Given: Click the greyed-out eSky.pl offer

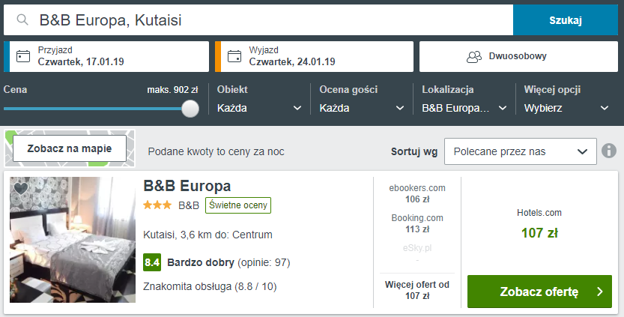Looking at the screenshot, I should tap(417, 253).
